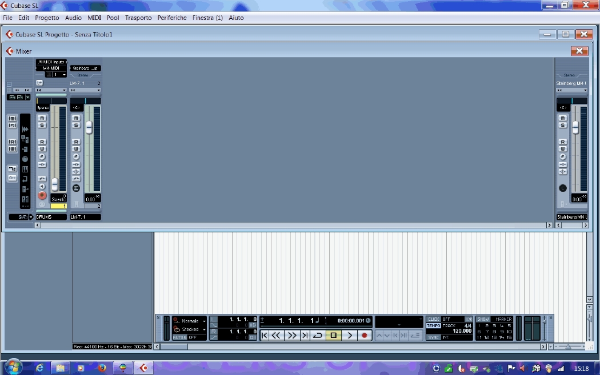This screenshot has width=600, height=375.
Task: Open the Audio menu
Action: pyautogui.click(x=73, y=18)
